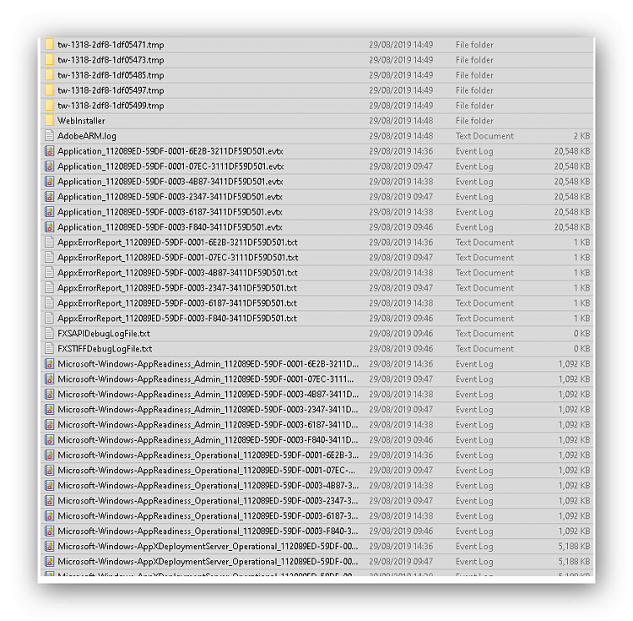Select Microsoft-Windows-AppReadiness_Operational_112089ED-59DF-0003-2347-3... name
The image size is (633, 621).
click(208, 500)
